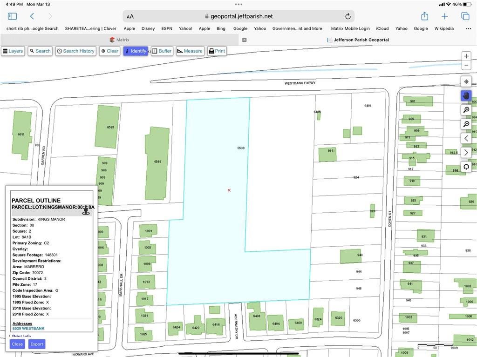This screenshot has width=477, height=357.
Task: Export the parcel details
Action: point(36,344)
